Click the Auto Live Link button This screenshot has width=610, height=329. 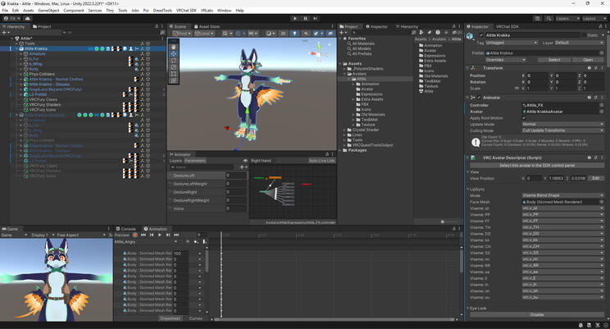(x=323, y=160)
